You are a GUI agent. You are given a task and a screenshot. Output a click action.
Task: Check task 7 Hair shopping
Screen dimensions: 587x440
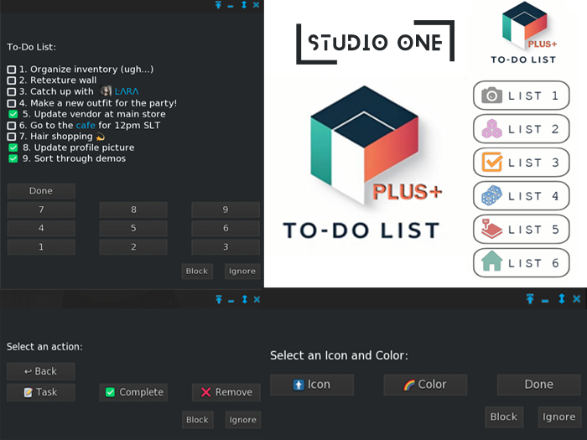(12, 137)
